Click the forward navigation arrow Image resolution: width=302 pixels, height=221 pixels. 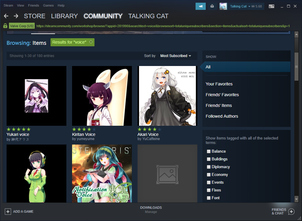click(16, 16)
